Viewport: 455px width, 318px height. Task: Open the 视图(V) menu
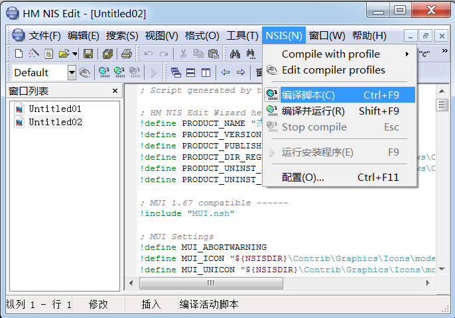pyautogui.click(x=161, y=36)
